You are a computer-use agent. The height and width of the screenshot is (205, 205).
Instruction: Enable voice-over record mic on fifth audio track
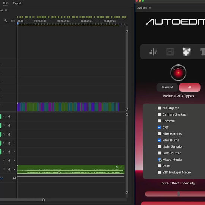9,152
